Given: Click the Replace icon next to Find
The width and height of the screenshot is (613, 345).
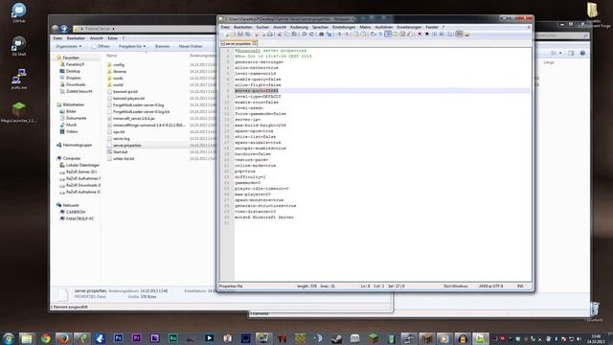Looking at the screenshot, I should click(x=329, y=34).
